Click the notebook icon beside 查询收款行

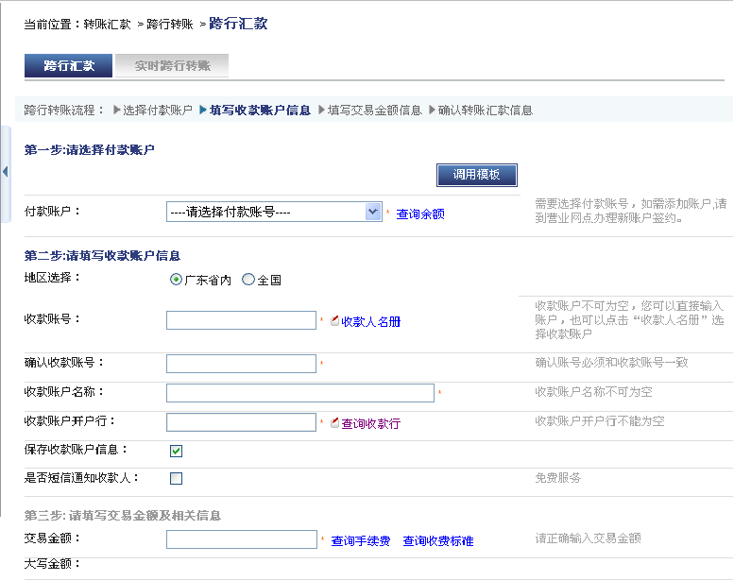(x=334, y=422)
